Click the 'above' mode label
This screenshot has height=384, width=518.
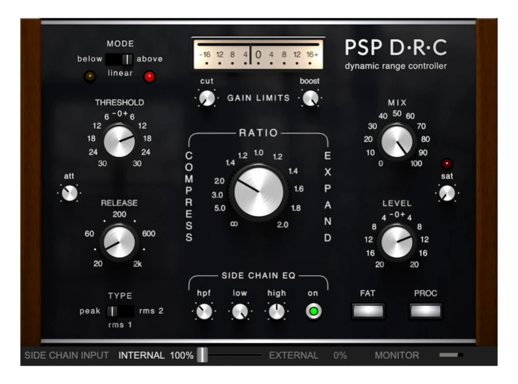pos(150,59)
